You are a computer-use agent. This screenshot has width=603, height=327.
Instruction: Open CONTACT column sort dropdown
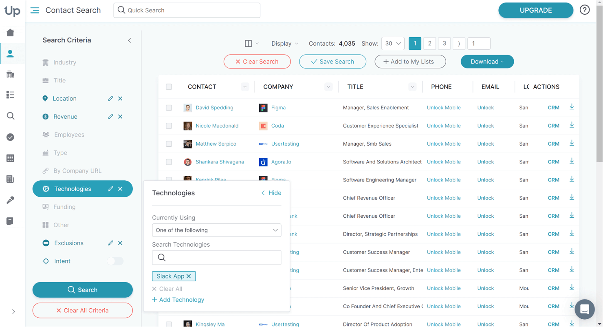tap(245, 87)
